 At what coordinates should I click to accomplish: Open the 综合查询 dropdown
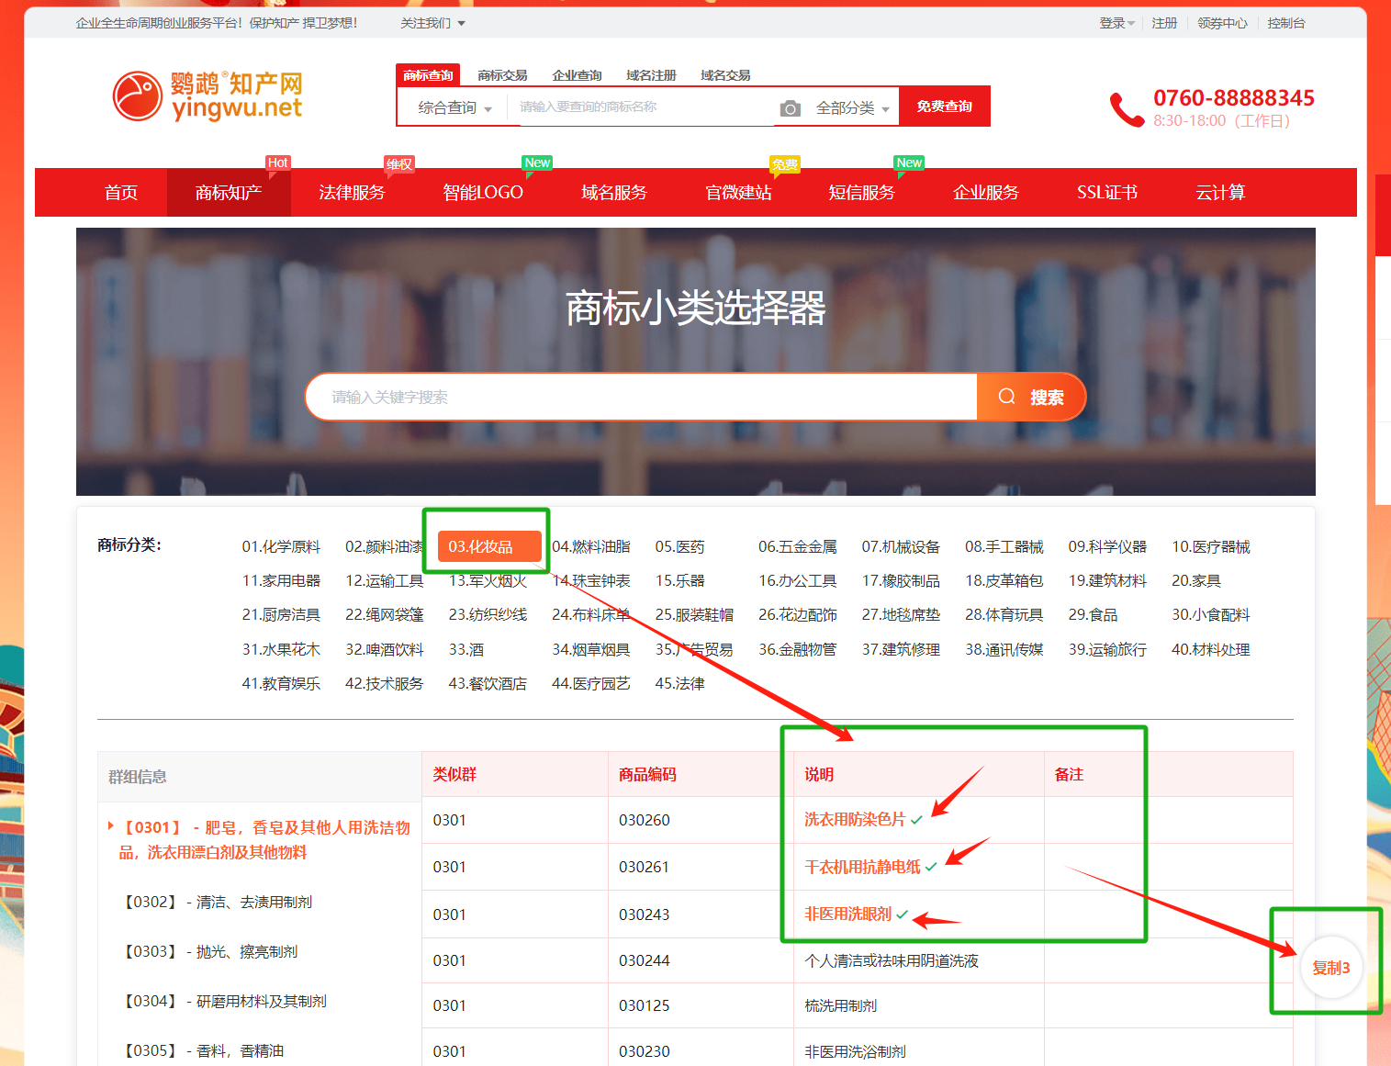coord(454,108)
